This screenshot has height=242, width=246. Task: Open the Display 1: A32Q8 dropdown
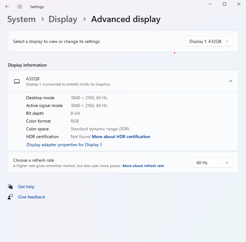(x=209, y=41)
